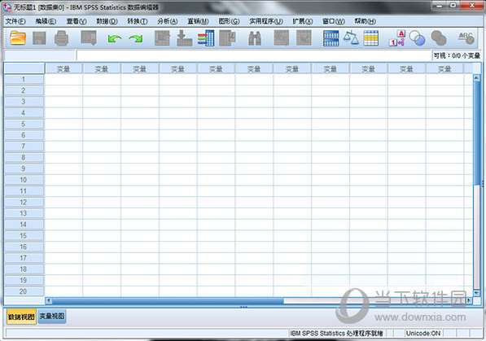Click the cell editor bar left of 可视

[x=254, y=55]
